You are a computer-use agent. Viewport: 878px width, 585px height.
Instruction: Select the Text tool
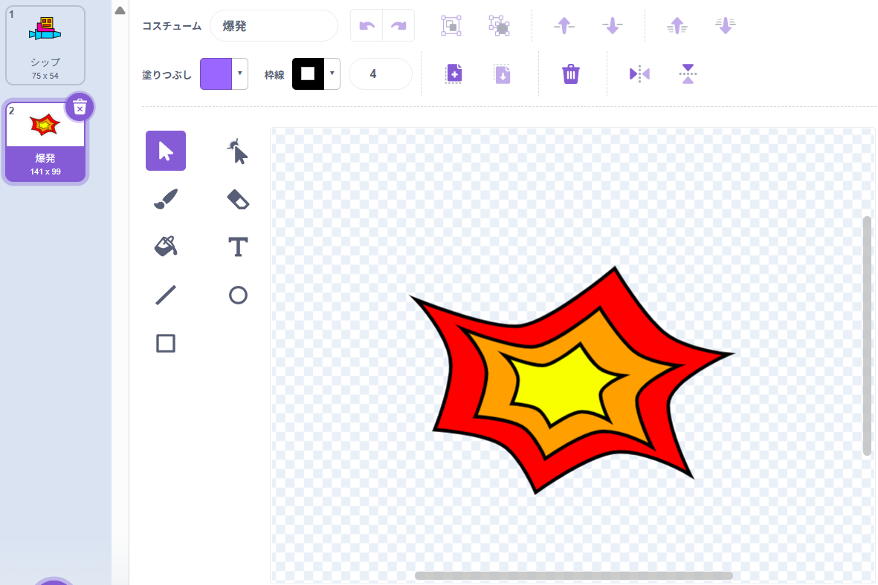[x=238, y=246]
